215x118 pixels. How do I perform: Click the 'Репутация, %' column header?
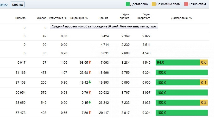(58, 18)
